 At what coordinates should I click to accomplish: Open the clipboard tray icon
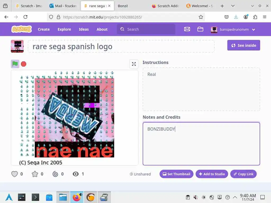point(188,197)
